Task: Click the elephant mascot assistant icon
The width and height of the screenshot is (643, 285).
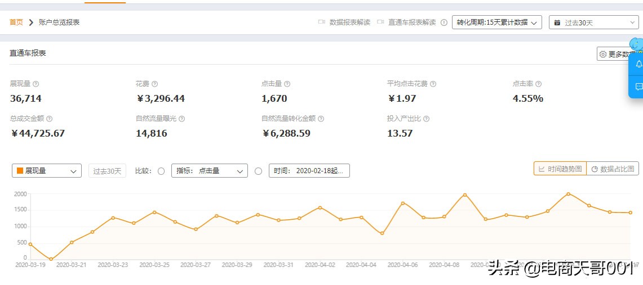Action: [636, 44]
